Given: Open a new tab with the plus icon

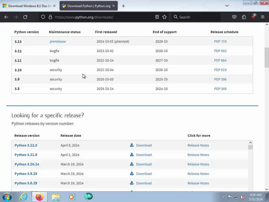Looking at the screenshot, I should 123,6.
